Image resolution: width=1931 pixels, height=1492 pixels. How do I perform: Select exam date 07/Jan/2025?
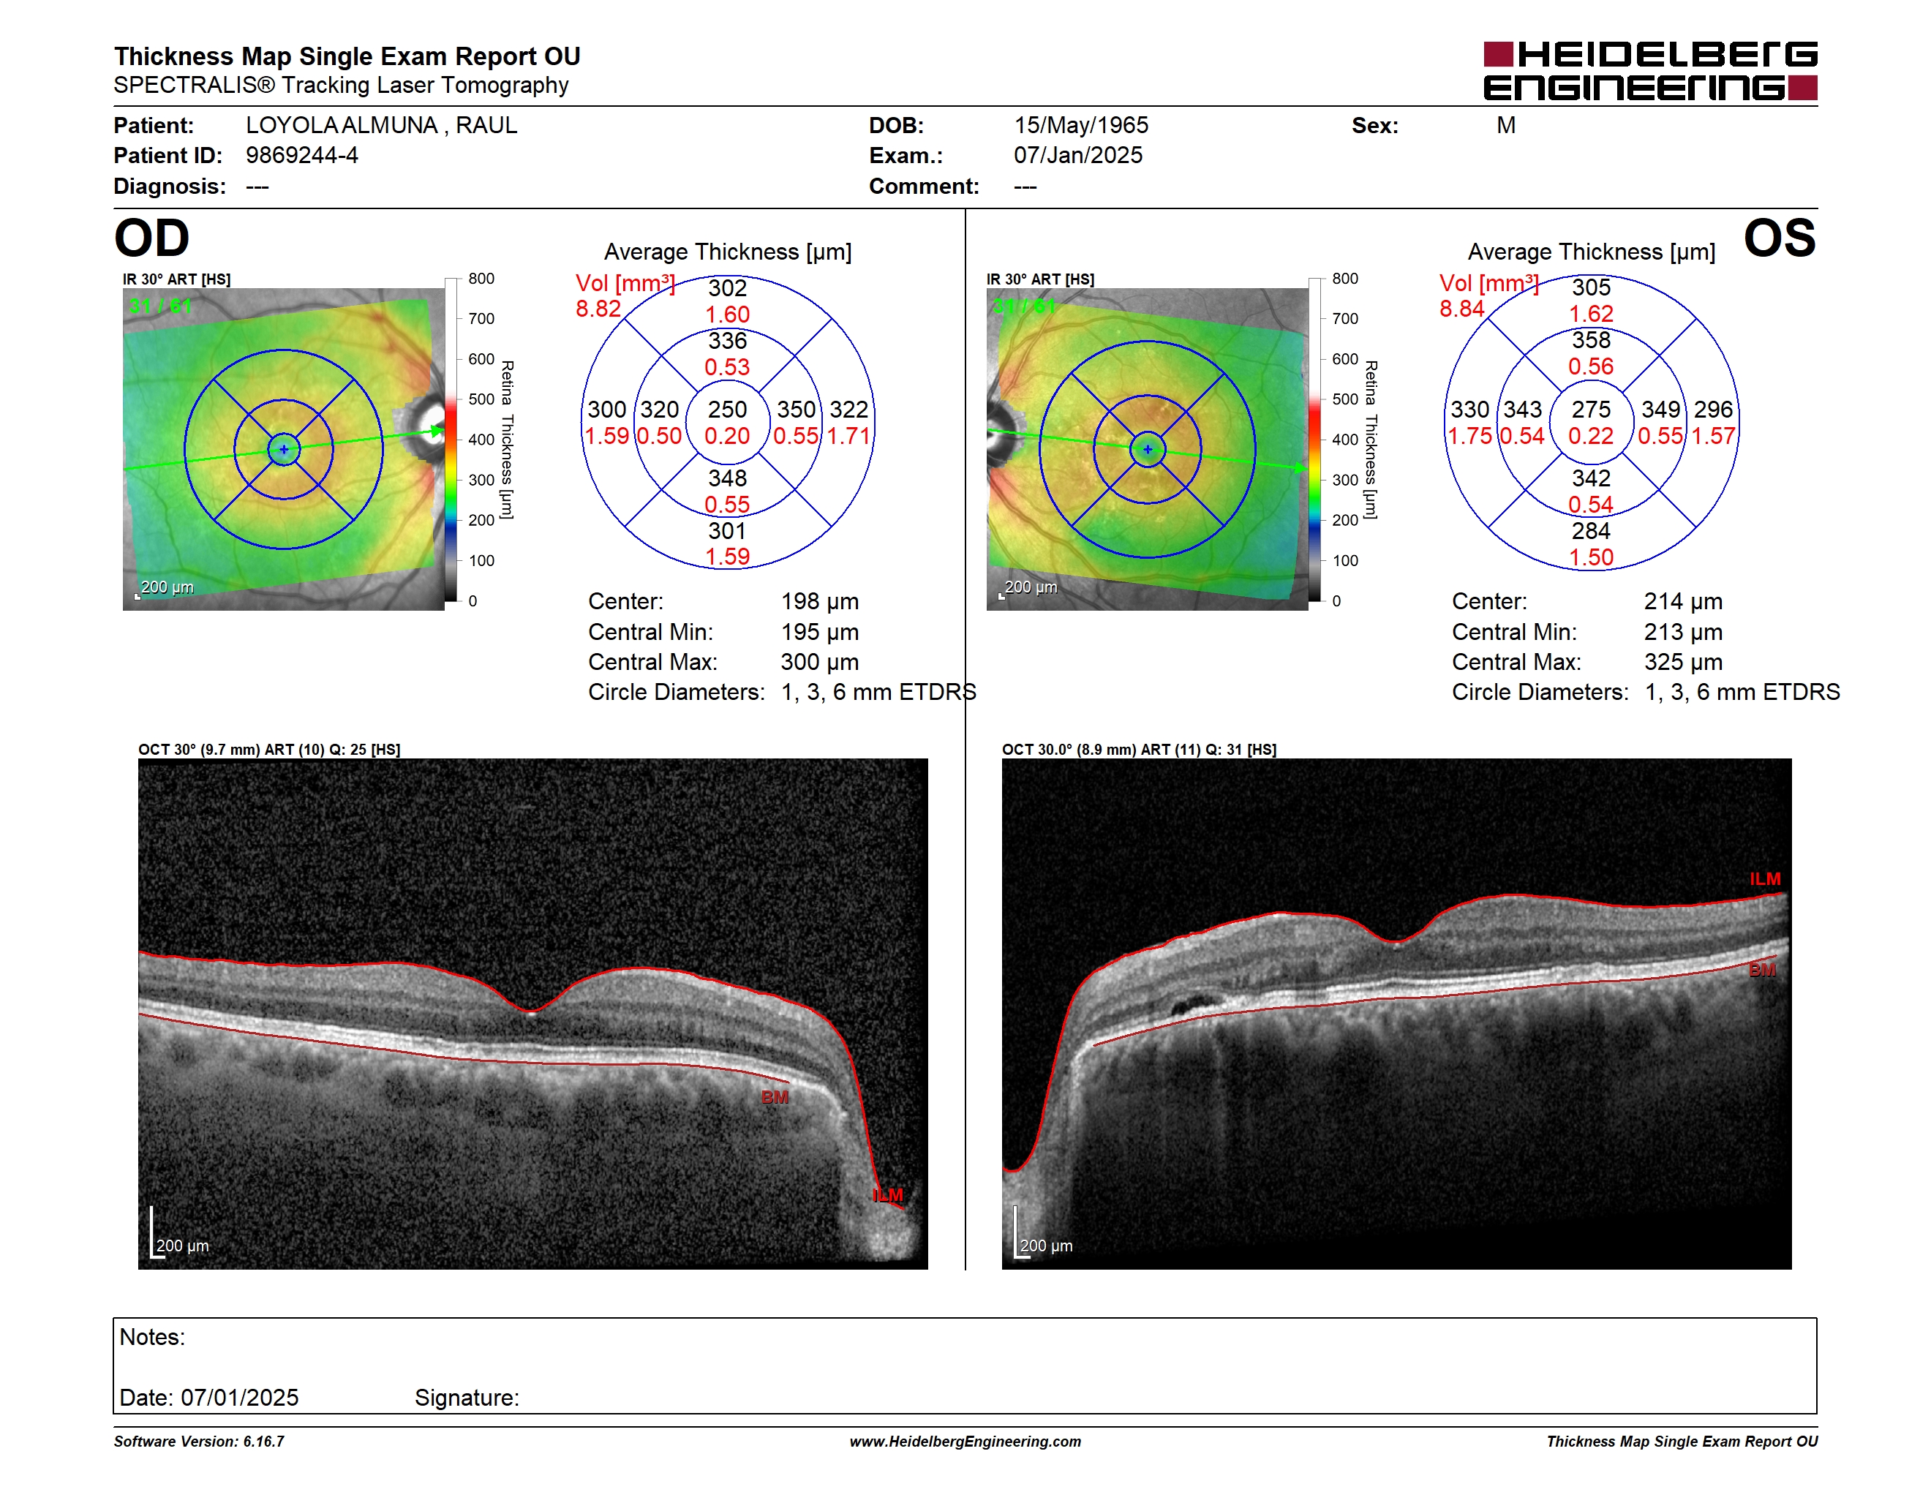(1078, 156)
